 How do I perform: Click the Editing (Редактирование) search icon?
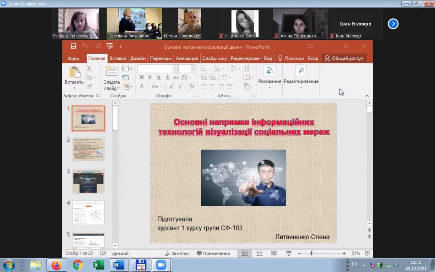(x=301, y=71)
